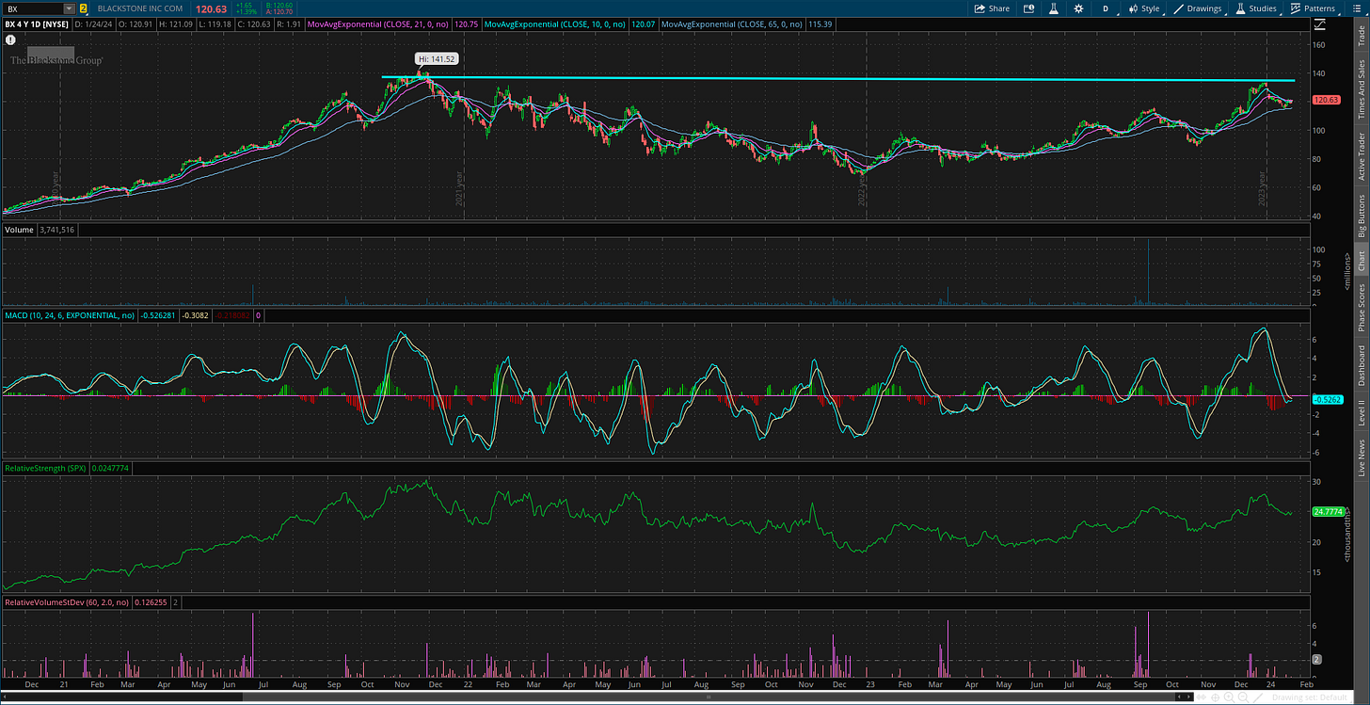This screenshot has width=1370, height=705.
Task: Open the Trade side tab
Action: (x=1361, y=36)
